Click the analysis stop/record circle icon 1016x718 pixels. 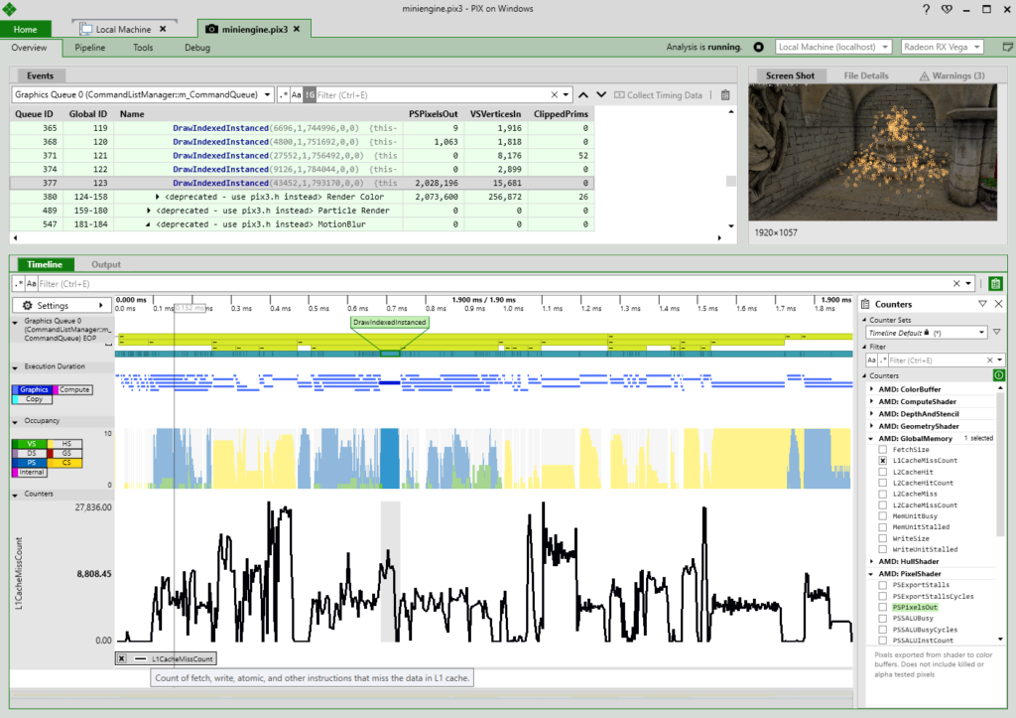point(759,47)
